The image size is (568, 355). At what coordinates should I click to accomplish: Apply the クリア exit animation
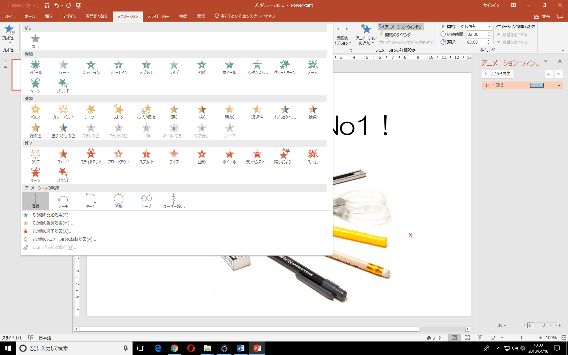click(35, 156)
